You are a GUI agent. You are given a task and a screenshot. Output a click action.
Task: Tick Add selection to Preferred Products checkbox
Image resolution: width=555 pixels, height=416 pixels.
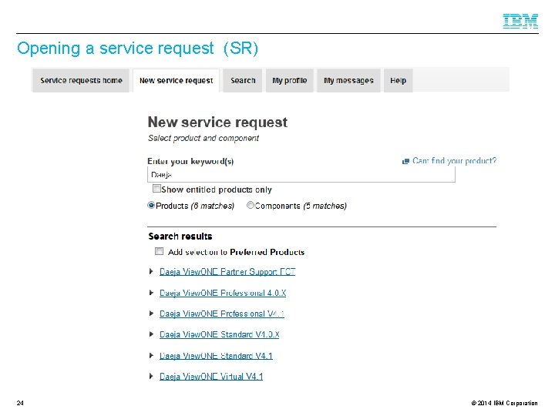click(x=160, y=251)
